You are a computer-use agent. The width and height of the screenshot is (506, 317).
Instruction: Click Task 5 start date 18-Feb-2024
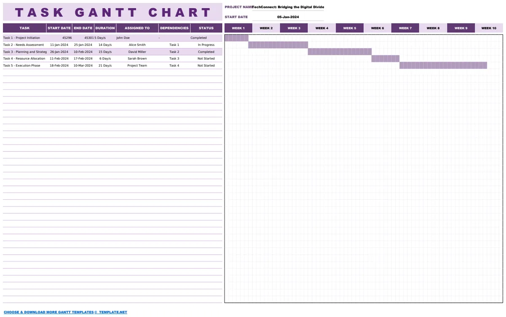(x=59, y=65)
